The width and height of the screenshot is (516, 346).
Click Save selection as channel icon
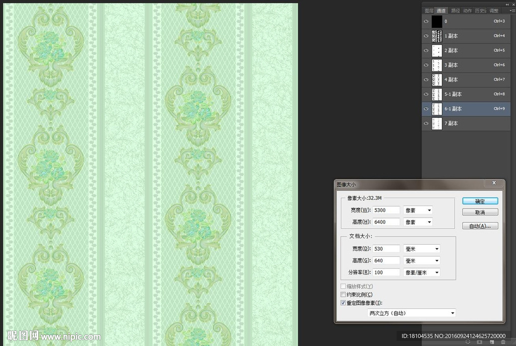pyautogui.click(x=480, y=342)
